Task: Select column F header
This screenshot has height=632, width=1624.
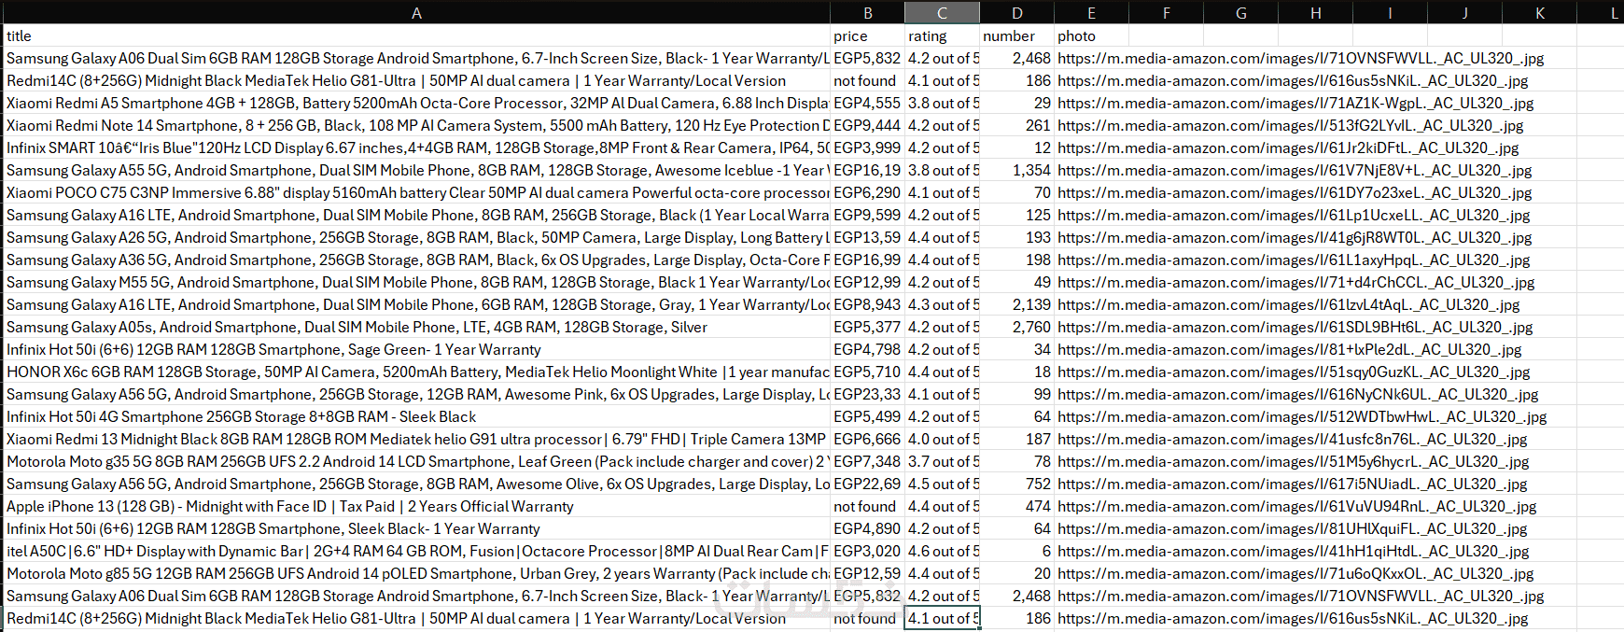Action: (x=1166, y=13)
